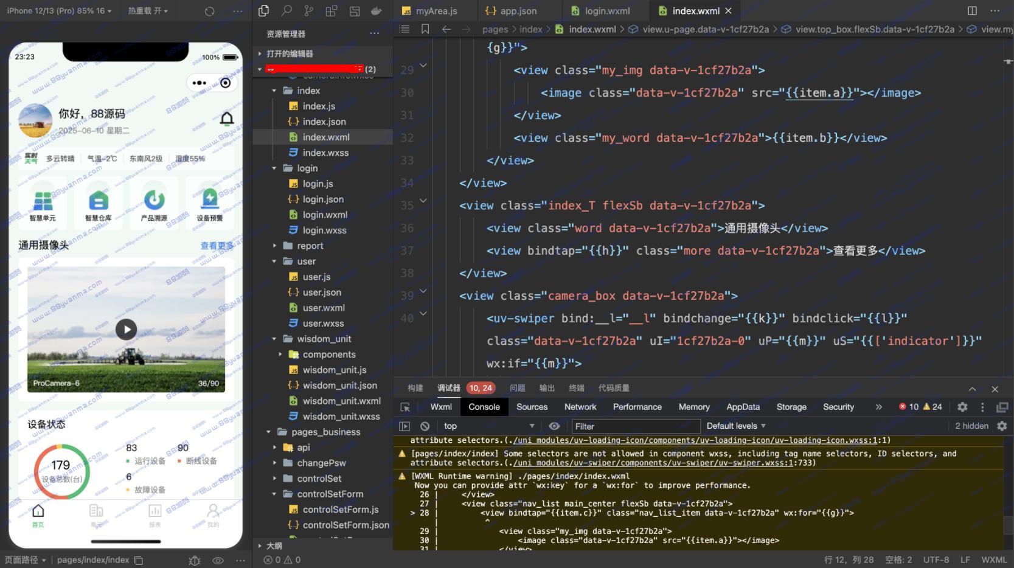Click the undock devtools window icon

click(x=1002, y=407)
